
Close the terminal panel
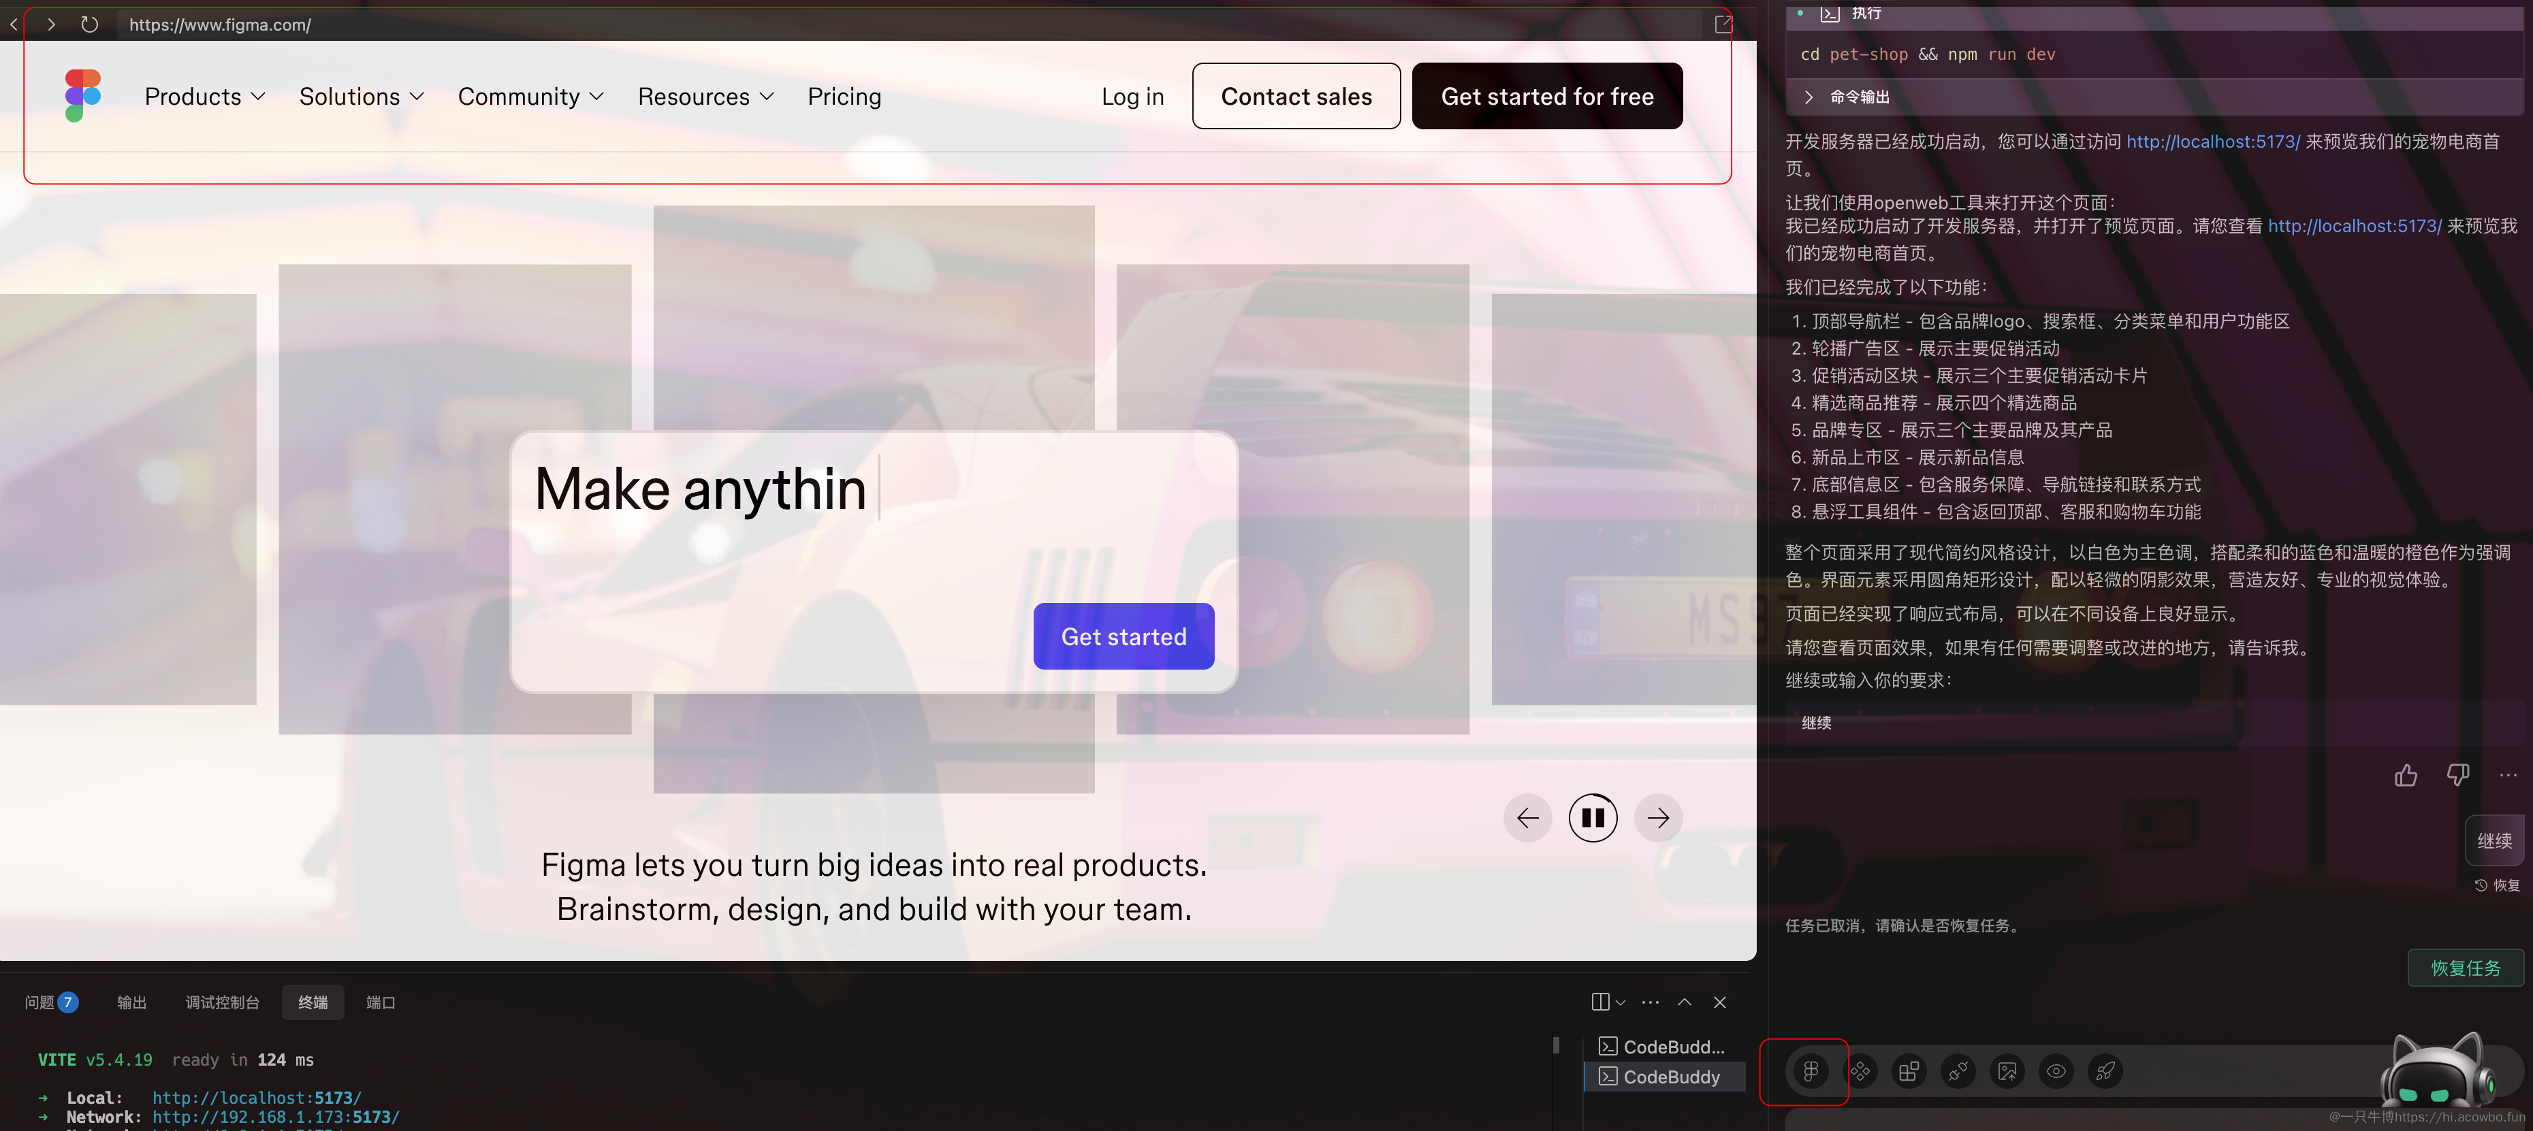coord(1720,1002)
